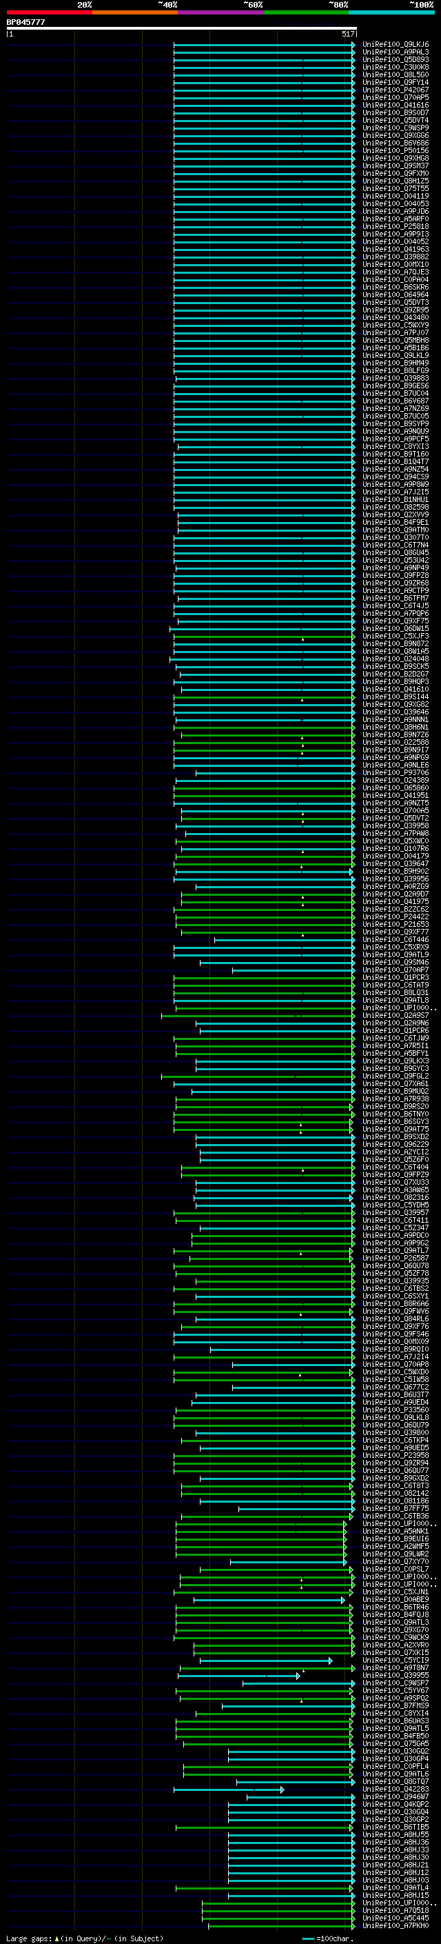Screen dimensions: 441x1944
Task: Open hit UniRef100_P42067
Action: 395,90
